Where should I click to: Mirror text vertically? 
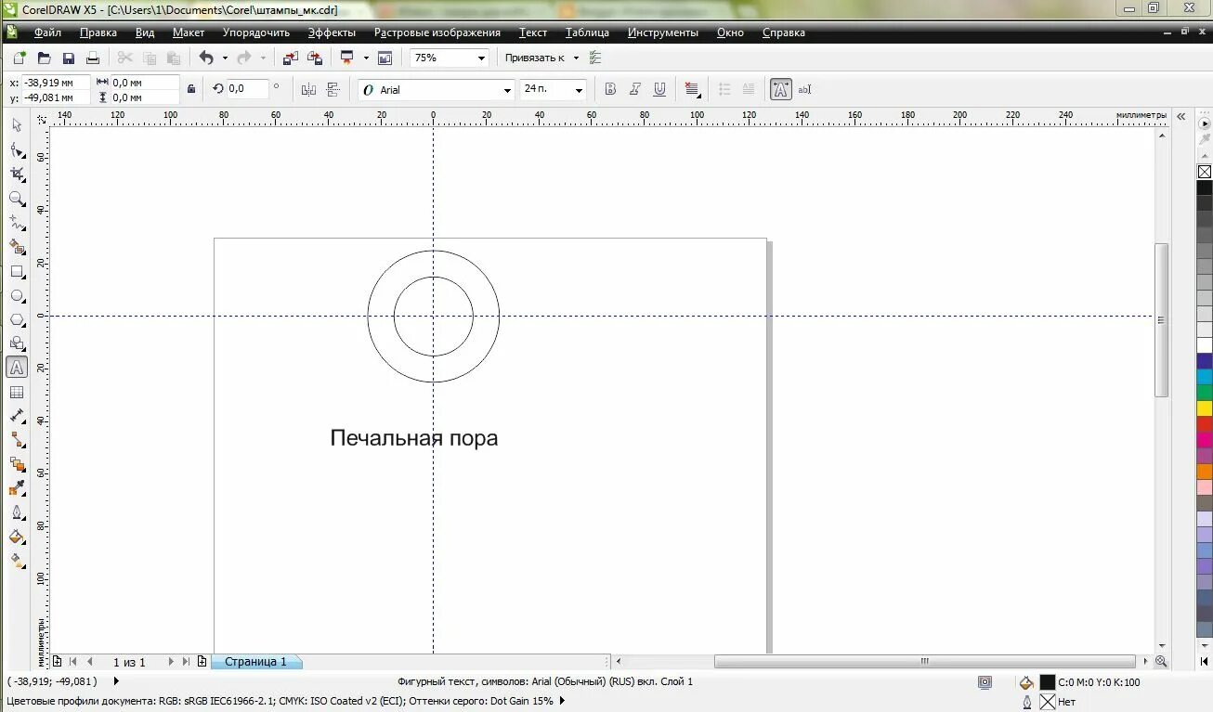(x=333, y=89)
